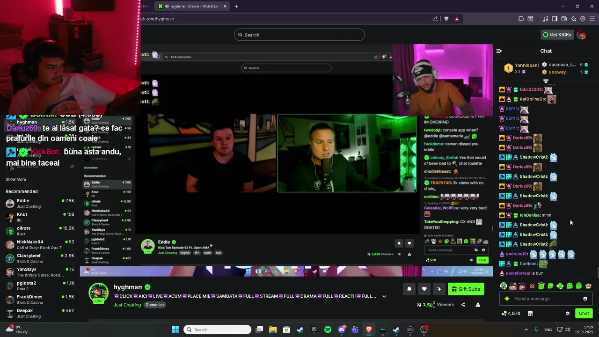The height and width of the screenshot is (337, 599).
Task: Open File Explorer from the taskbar
Action: [x=273, y=330]
